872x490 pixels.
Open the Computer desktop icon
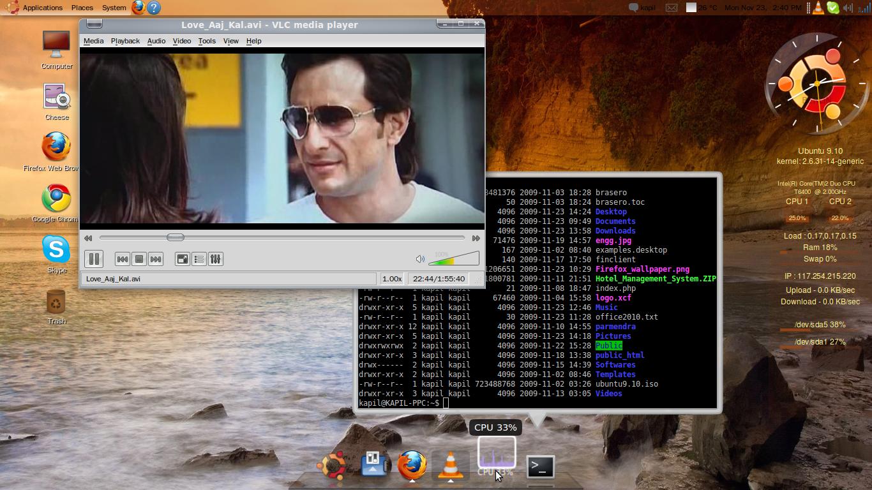tap(56, 50)
